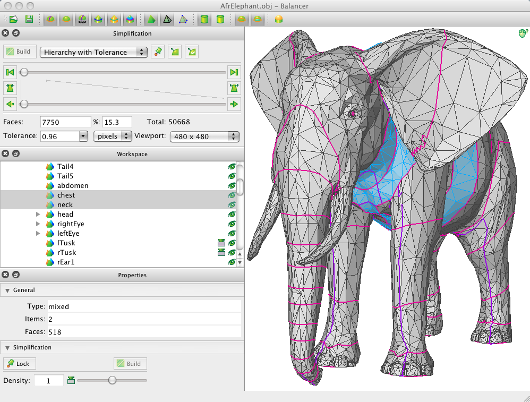Image resolution: width=530 pixels, height=402 pixels.
Task: Click the pushpin icon in the Simplification panel
Action: tap(158, 52)
